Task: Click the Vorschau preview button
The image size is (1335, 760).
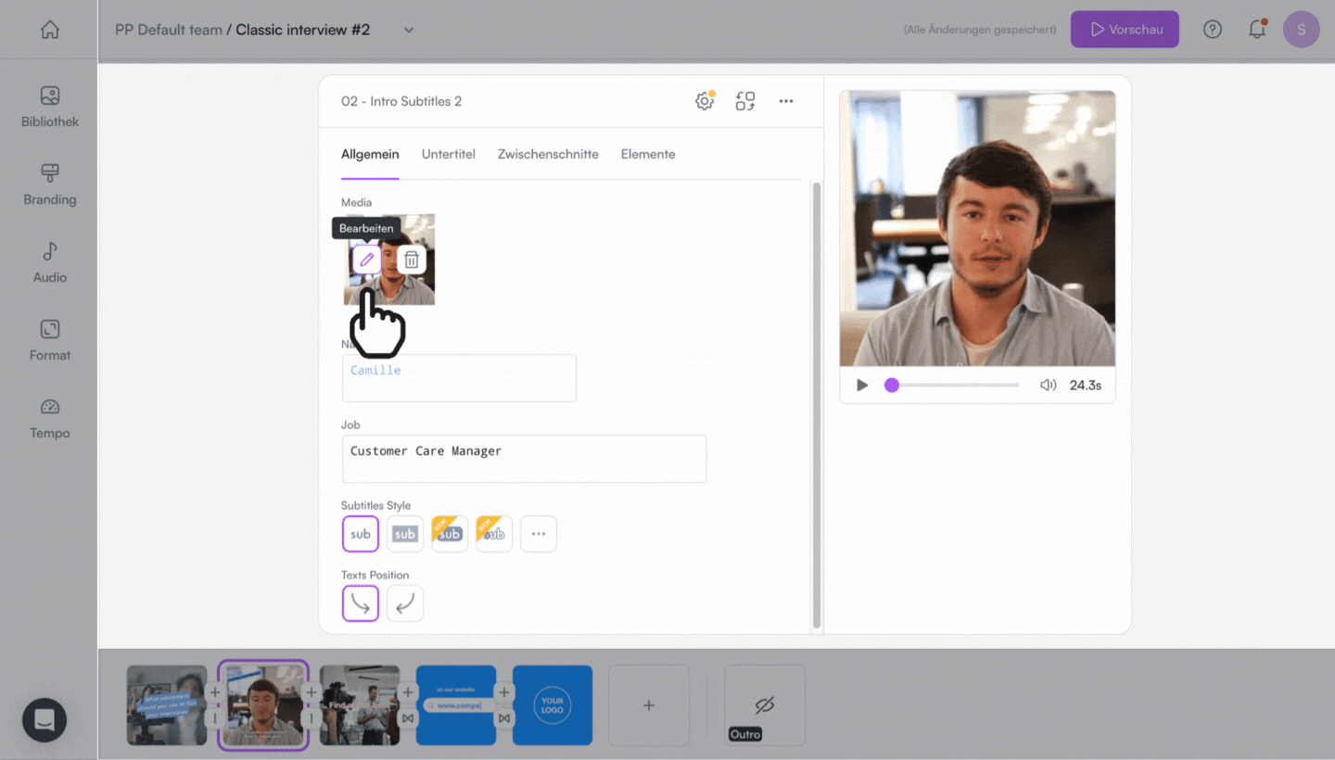Action: pyautogui.click(x=1125, y=30)
